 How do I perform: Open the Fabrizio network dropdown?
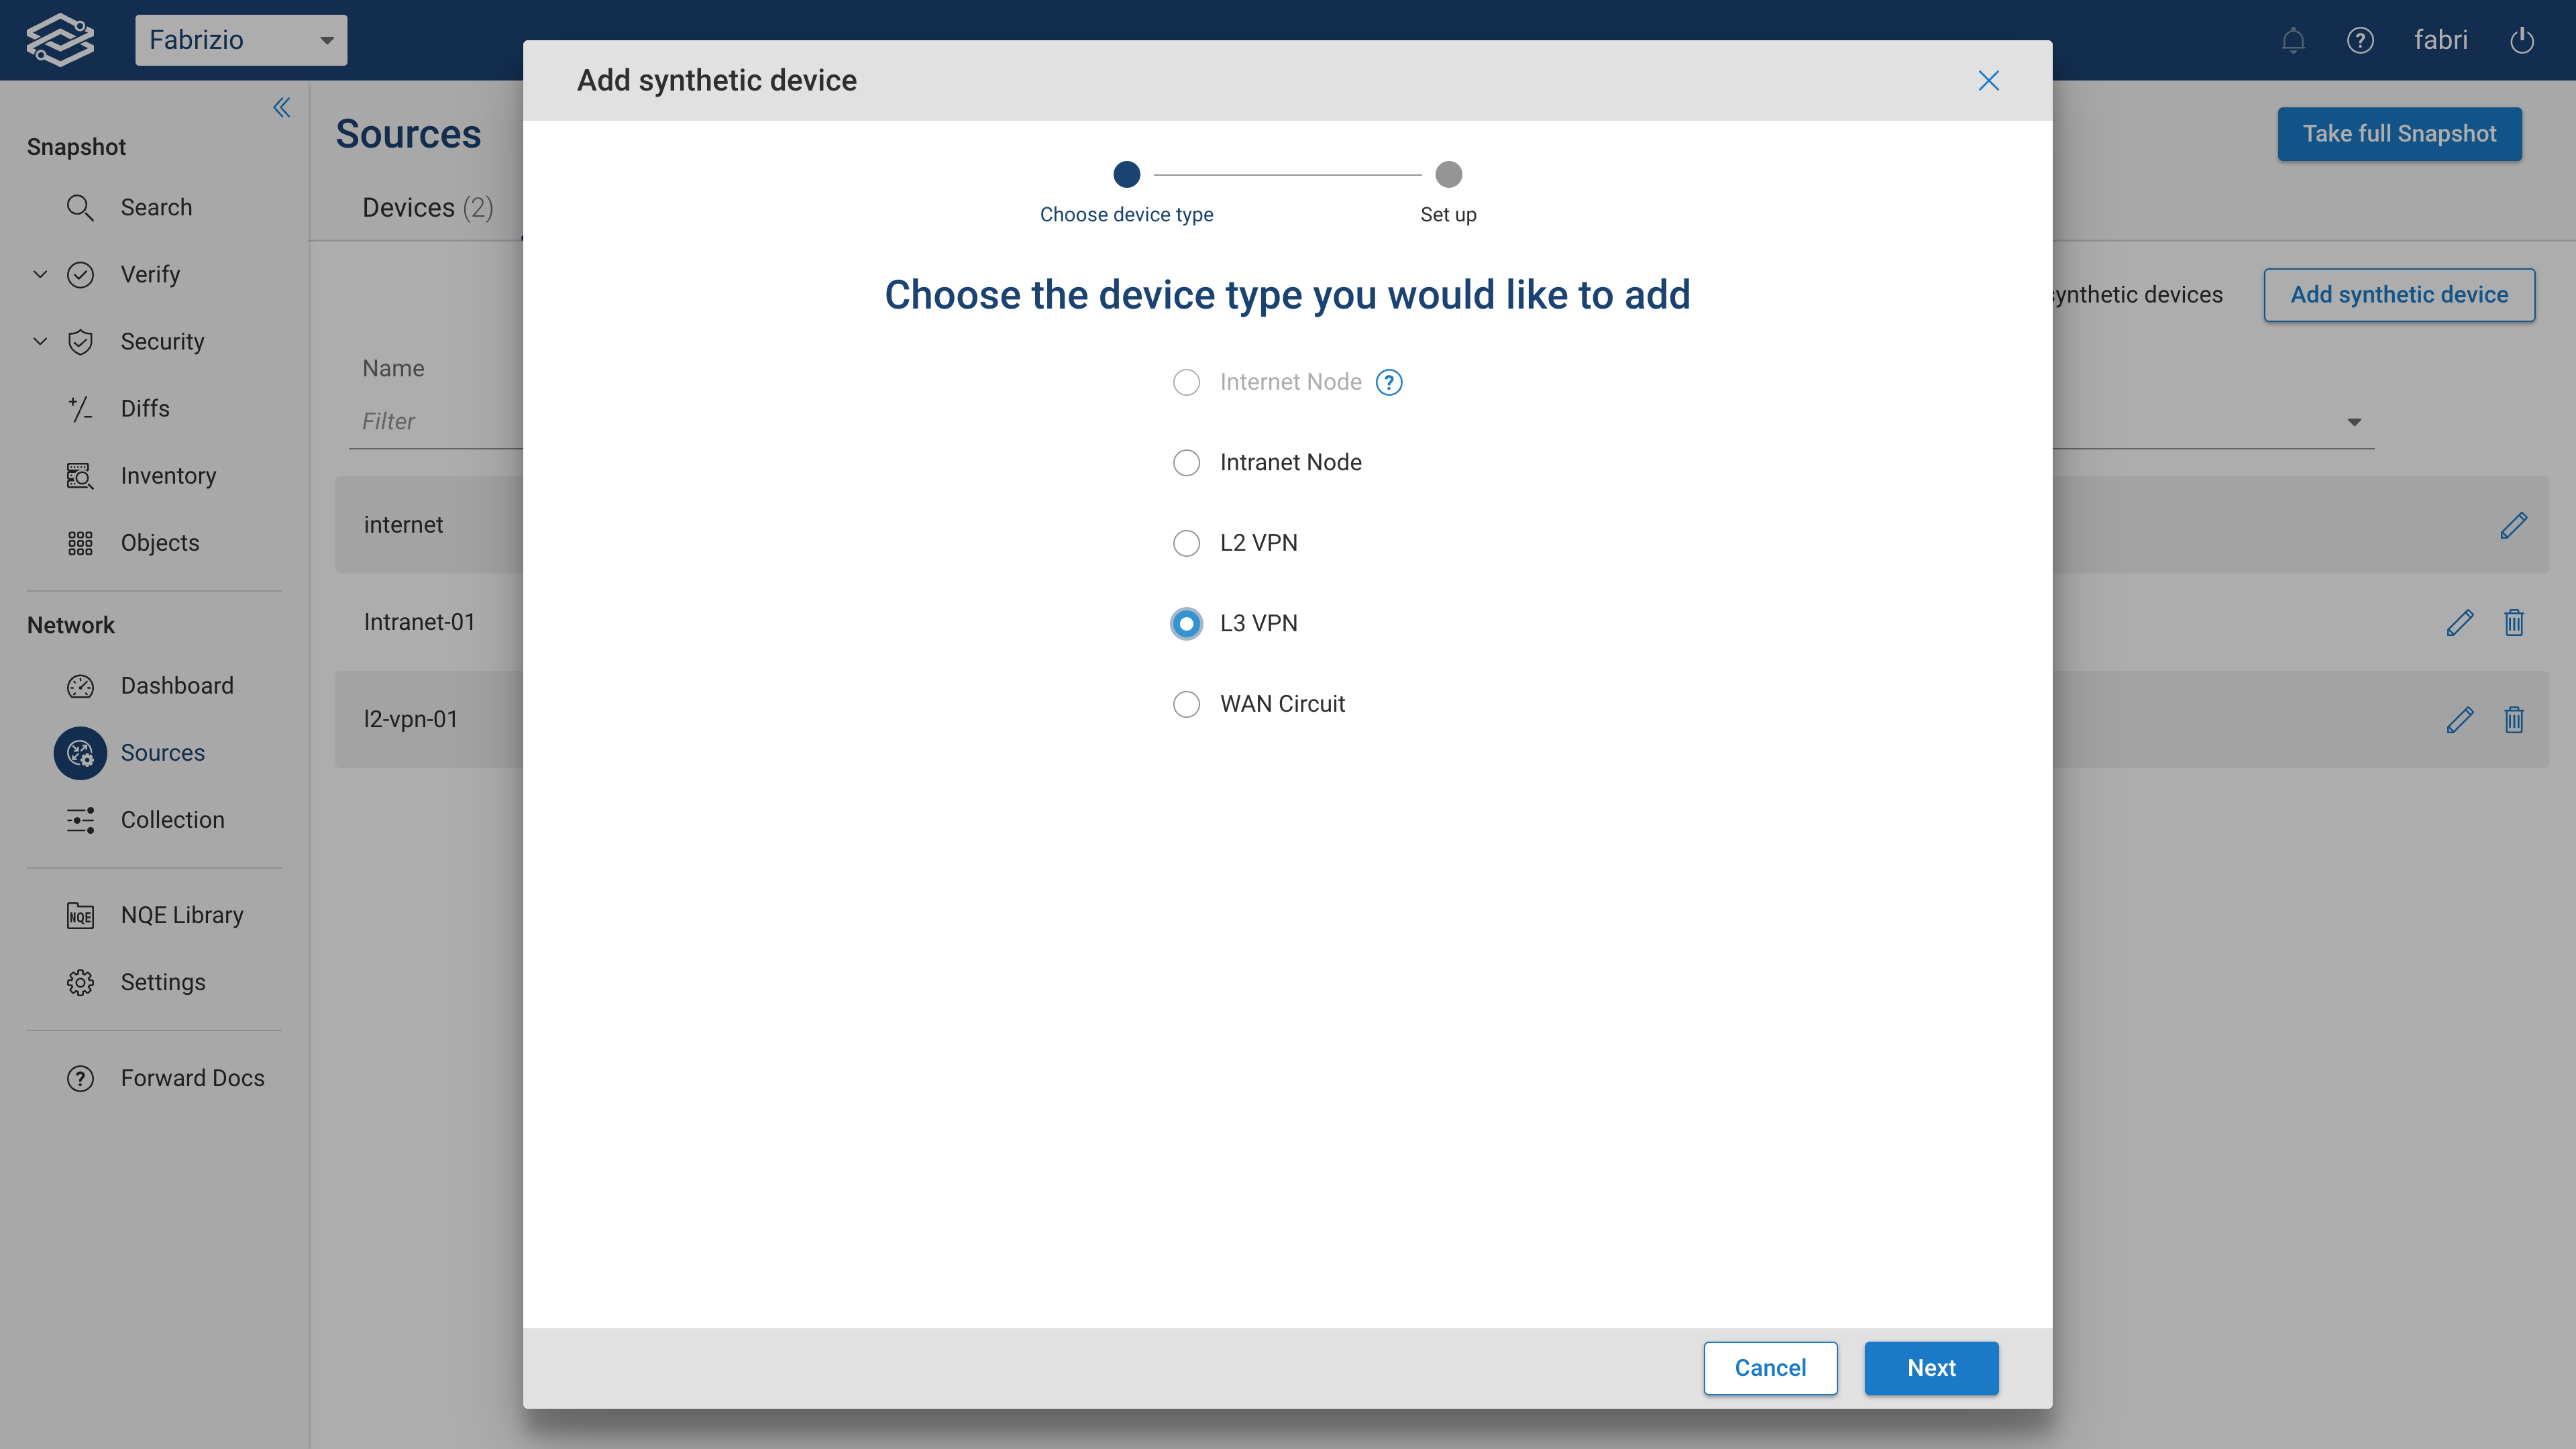click(x=241, y=40)
